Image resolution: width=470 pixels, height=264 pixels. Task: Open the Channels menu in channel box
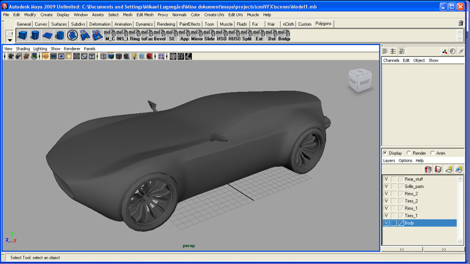click(391, 60)
